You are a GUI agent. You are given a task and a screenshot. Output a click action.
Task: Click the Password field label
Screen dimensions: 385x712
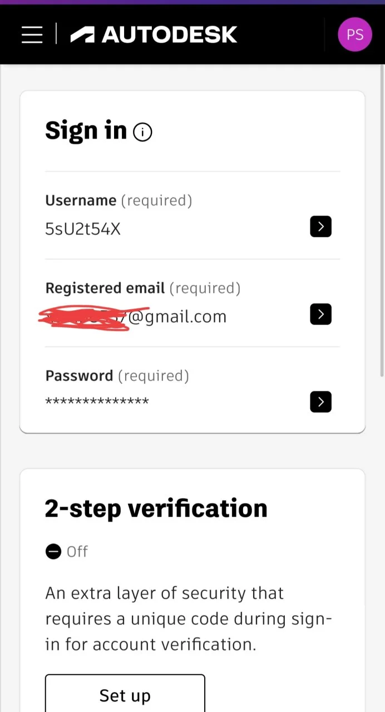tap(79, 376)
